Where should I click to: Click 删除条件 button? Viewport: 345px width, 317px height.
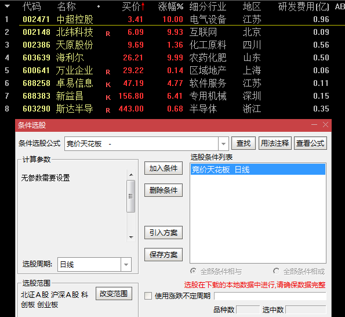[164, 190]
